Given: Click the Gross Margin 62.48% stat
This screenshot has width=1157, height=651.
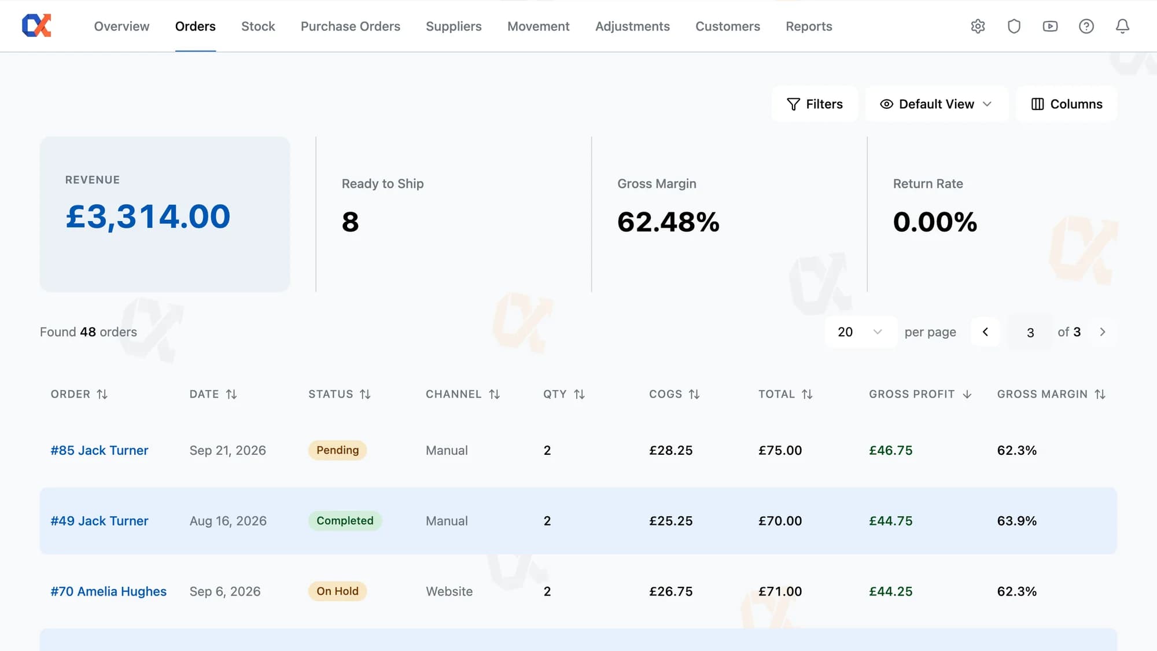Looking at the screenshot, I should pos(668,222).
